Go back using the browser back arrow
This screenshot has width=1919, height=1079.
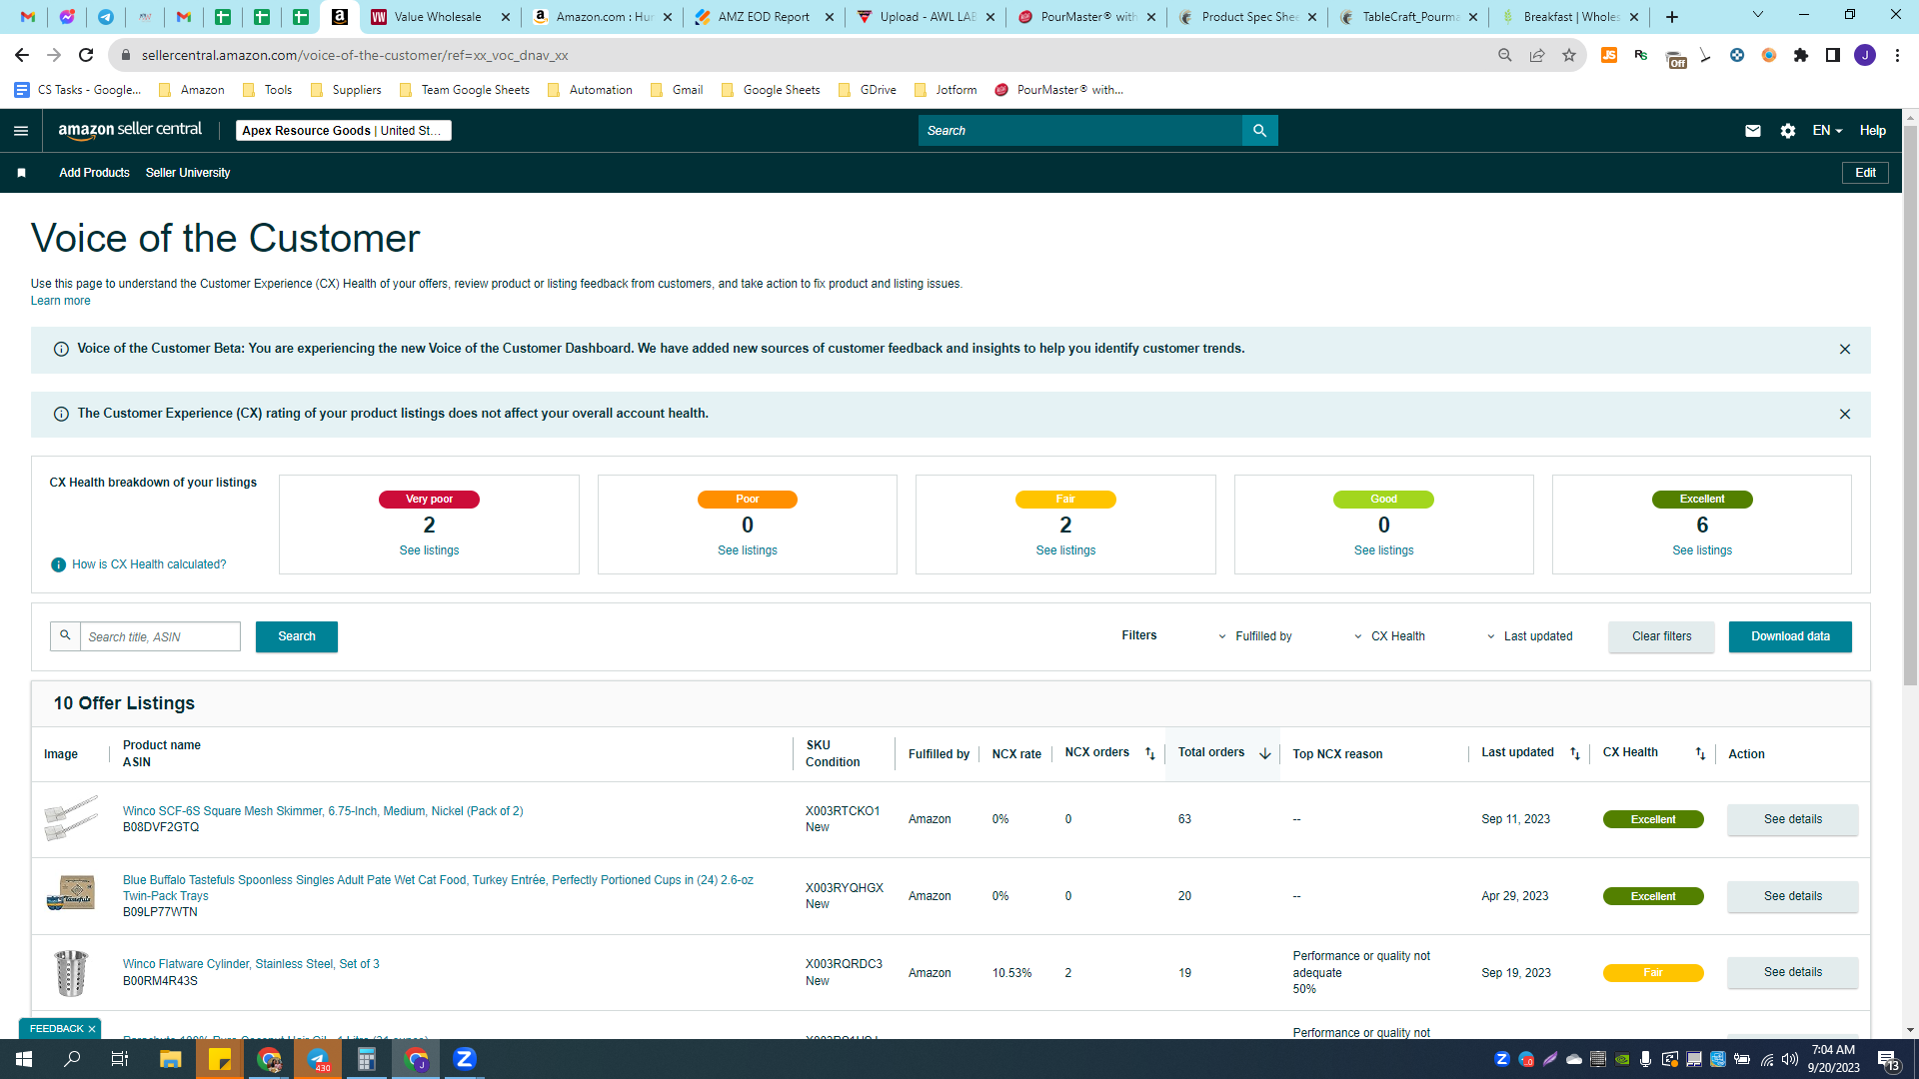click(22, 56)
